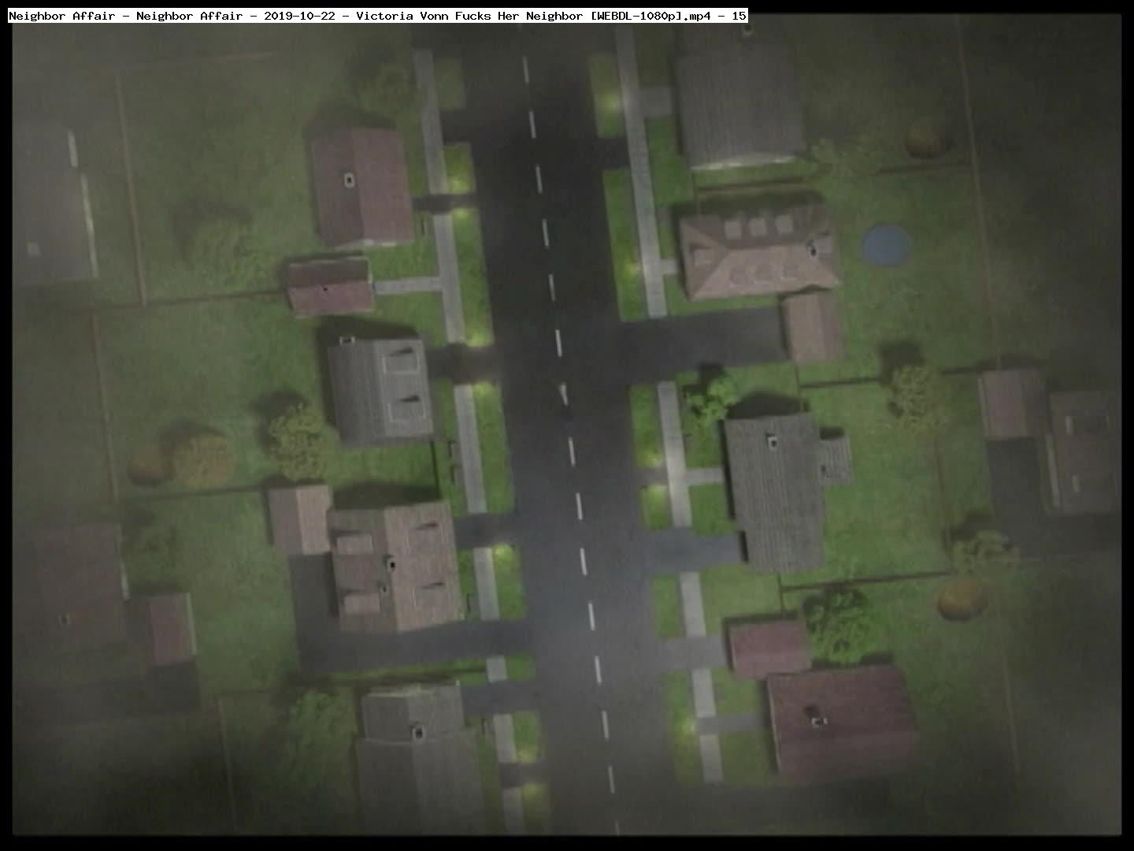This screenshot has height=851, width=1134.
Task: Click the video filename title overlay text
Action: (x=378, y=16)
